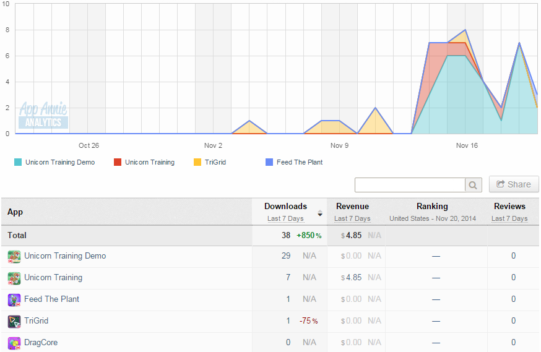Click the Oct 26 chart axis label
Viewport: 541px width, 352px height.
[x=89, y=145]
